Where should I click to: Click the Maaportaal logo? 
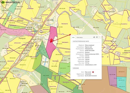pyautogui.click(x=11, y=2)
